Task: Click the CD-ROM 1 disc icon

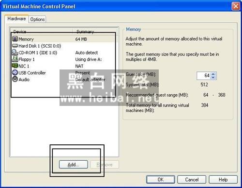Action: coord(15,52)
